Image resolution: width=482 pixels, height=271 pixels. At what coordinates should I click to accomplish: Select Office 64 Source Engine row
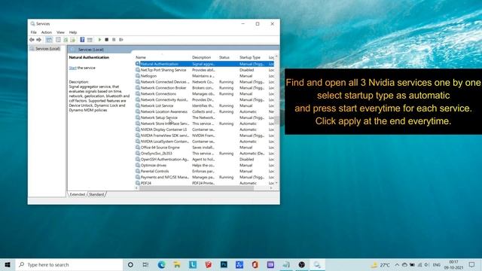pyautogui.click(x=204, y=148)
